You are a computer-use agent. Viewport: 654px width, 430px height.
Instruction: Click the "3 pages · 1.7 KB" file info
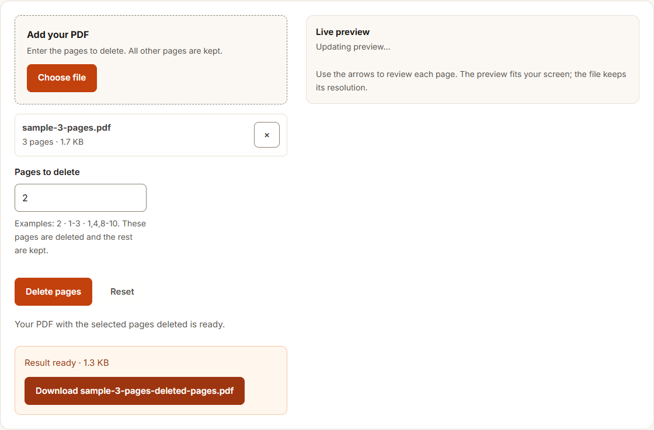click(53, 142)
